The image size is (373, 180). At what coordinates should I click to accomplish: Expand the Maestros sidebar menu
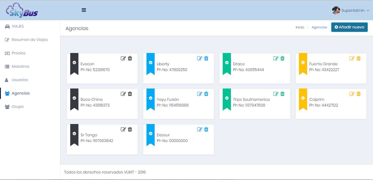click(x=20, y=66)
